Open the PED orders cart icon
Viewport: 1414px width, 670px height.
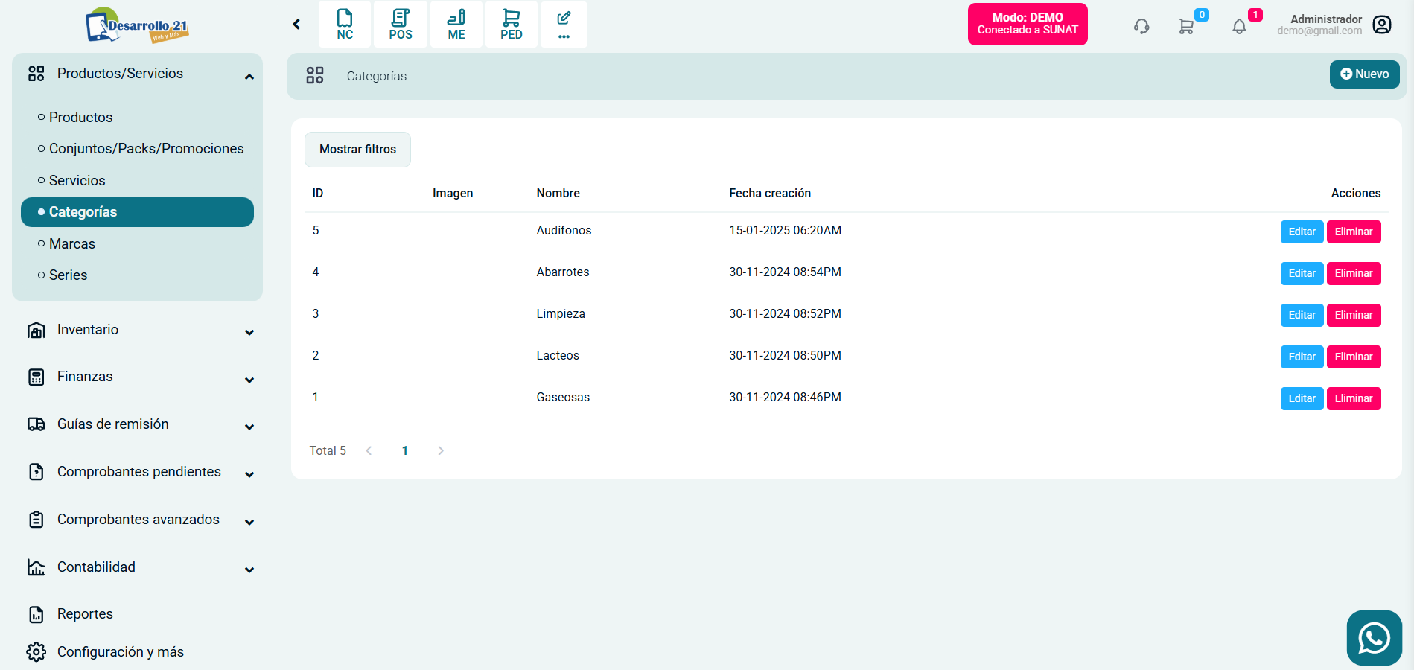click(512, 25)
